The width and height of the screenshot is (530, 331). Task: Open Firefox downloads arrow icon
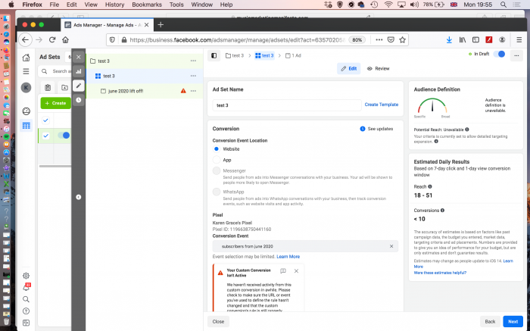click(x=449, y=40)
